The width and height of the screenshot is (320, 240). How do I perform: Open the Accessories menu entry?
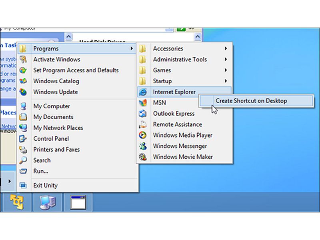(184, 48)
